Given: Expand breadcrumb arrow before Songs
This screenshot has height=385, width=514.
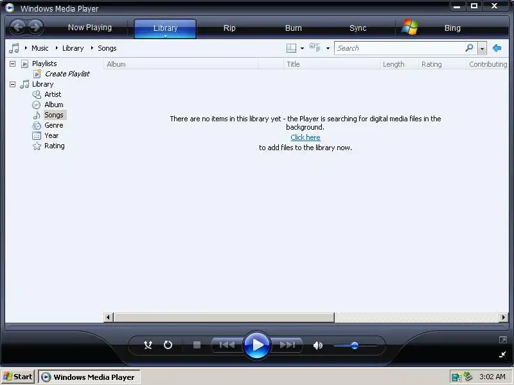Looking at the screenshot, I should [92, 48].
